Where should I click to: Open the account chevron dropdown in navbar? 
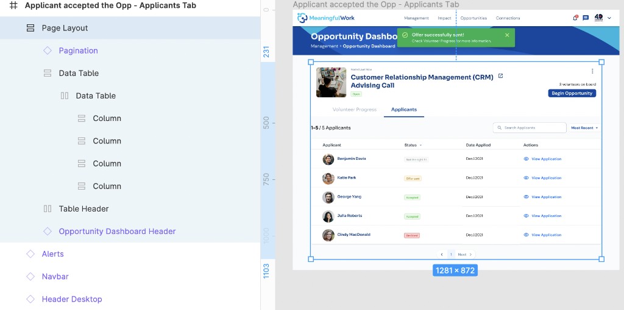pos(609,18)
